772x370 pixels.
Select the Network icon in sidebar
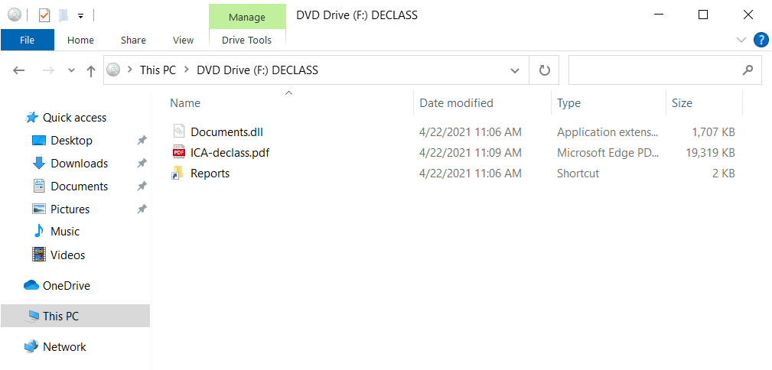pyautogui.click(x=31, y=347)
